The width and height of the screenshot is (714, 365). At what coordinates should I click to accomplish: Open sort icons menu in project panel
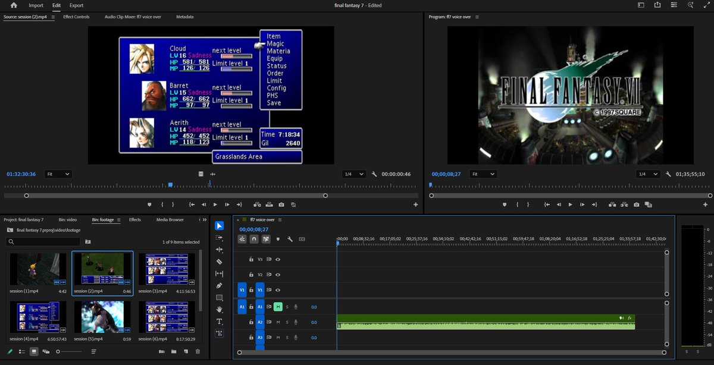pos(94,351)
